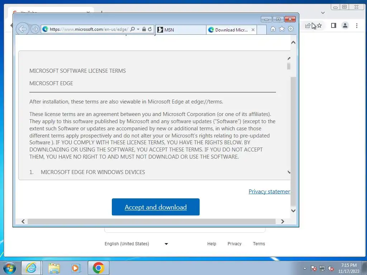367x275 pixels.
Task: Click the IE page scroll up arrow
Action: coord(293,43)
